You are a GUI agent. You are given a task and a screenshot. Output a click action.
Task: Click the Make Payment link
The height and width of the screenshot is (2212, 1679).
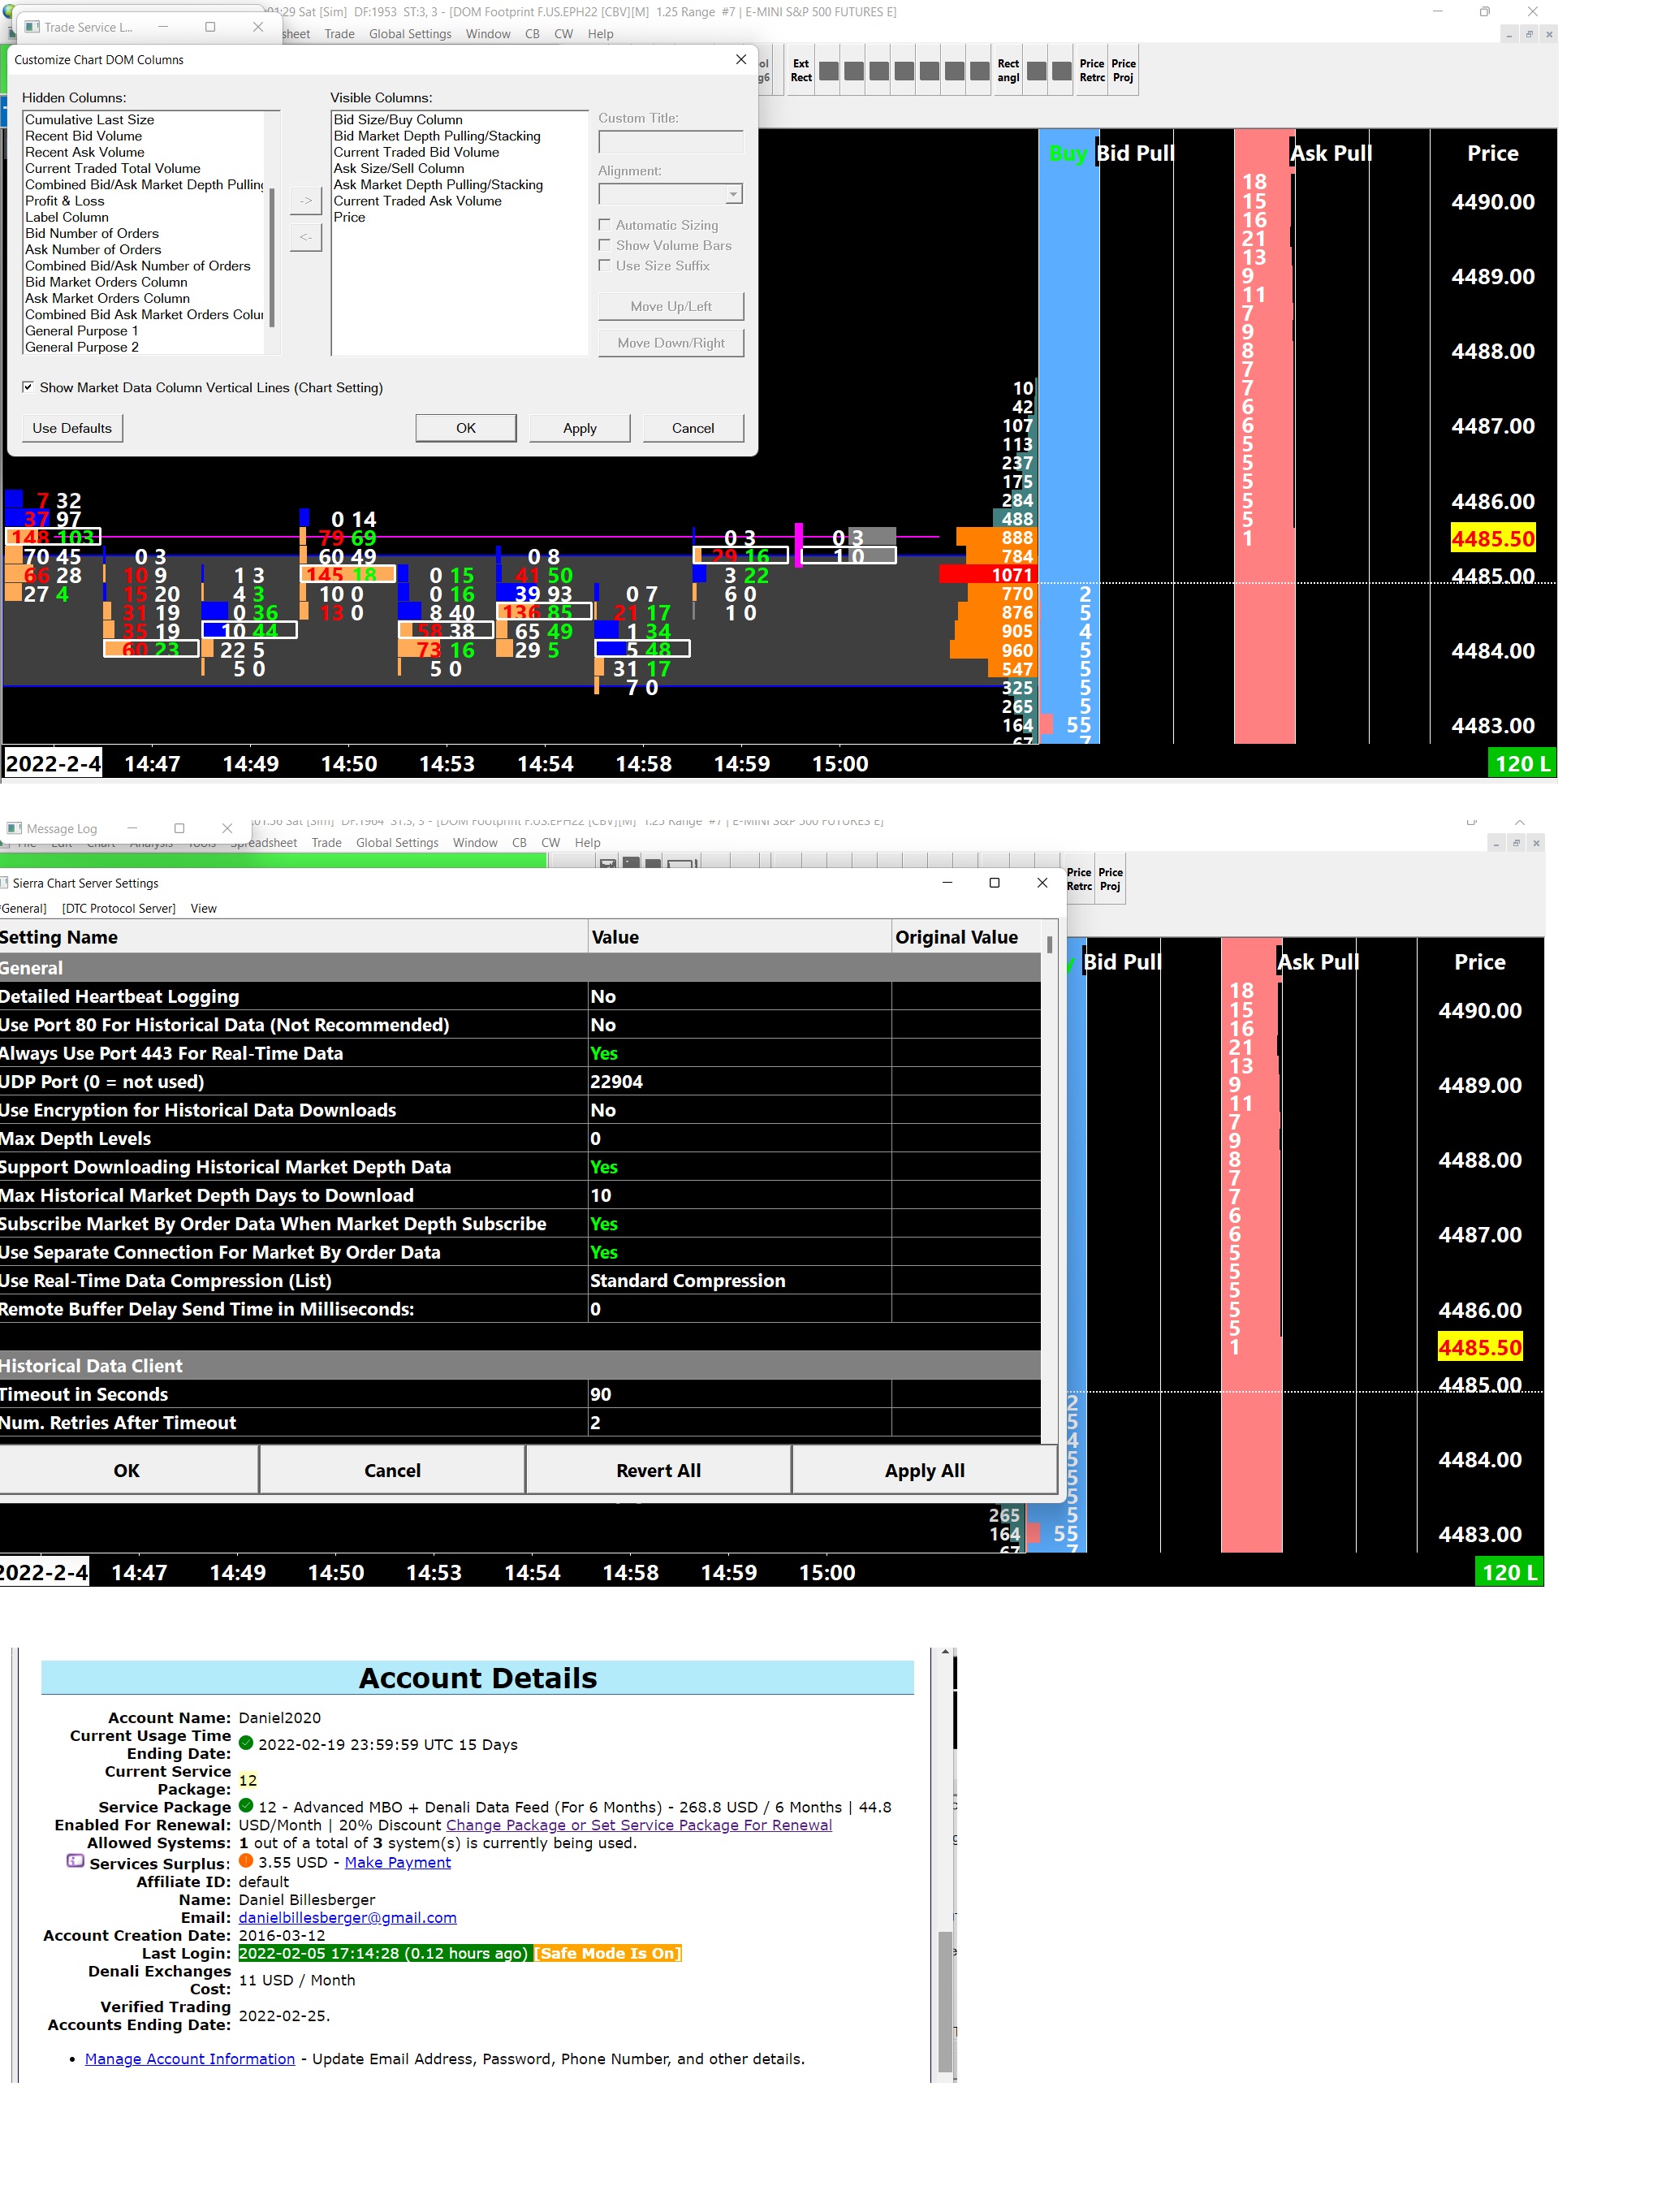coord(397,1862)
